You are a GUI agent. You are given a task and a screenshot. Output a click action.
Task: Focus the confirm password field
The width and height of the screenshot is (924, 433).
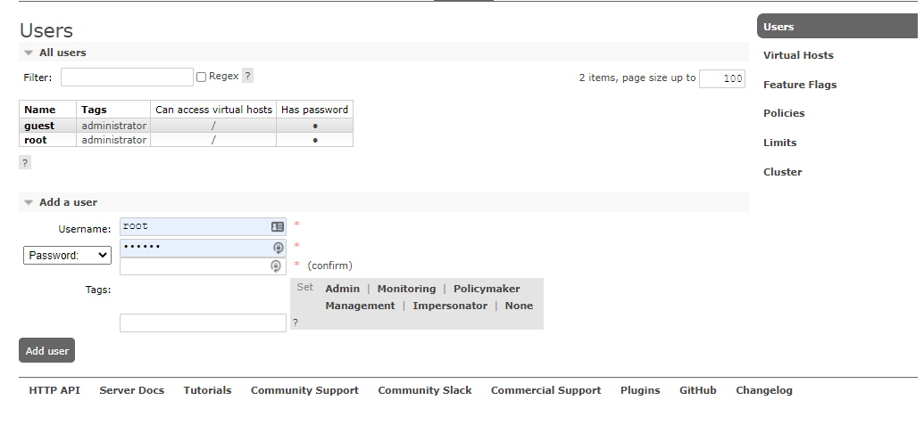tap(203, 266)
